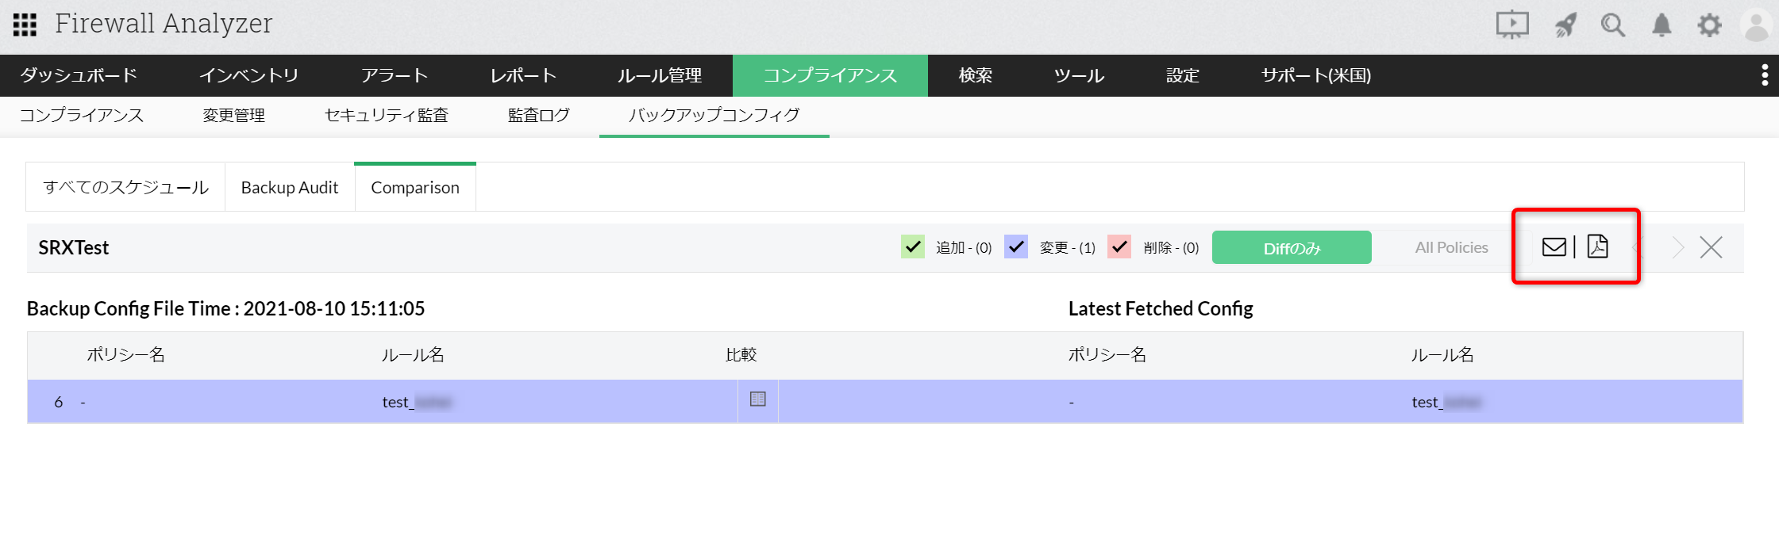Email the comparison report via envelope icon
Viewport: 1779px width, 558px height.
[x=1554, y=247]
